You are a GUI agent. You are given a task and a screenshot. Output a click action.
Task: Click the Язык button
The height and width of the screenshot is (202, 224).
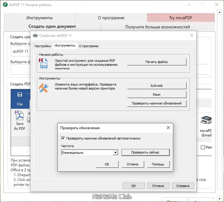point(157,94)
